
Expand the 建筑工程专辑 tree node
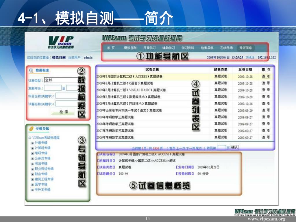[32, 180]
